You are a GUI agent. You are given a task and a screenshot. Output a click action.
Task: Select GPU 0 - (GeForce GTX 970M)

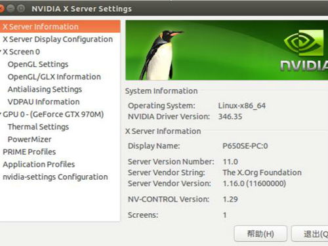point(53,114)
